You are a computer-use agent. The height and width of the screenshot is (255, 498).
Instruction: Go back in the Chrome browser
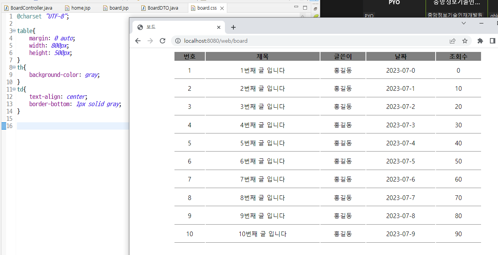(138, 41)
